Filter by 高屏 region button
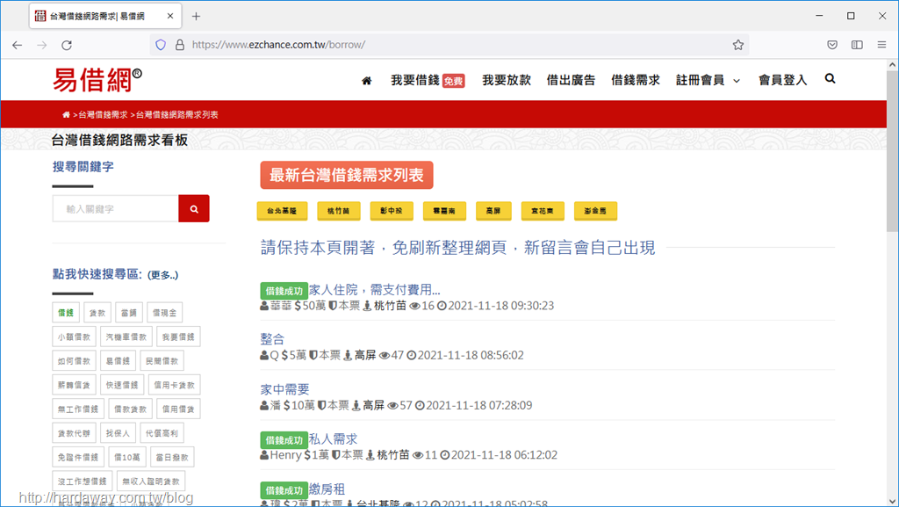 [x=493, y=211]
